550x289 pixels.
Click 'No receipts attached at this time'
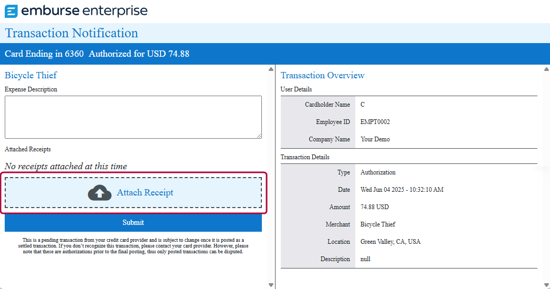(x=66, y=166)
